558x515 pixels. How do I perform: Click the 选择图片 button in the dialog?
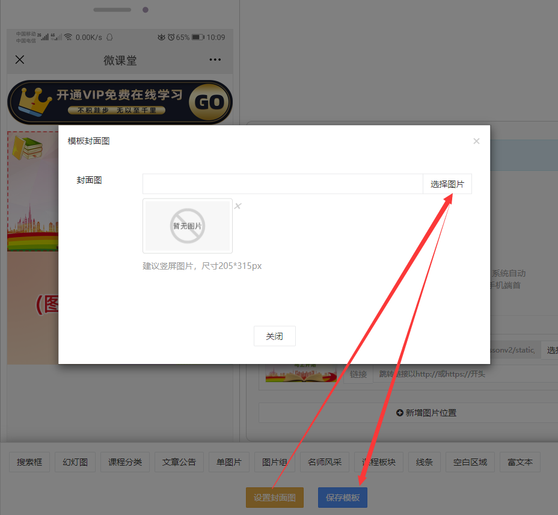pos(447,183)
